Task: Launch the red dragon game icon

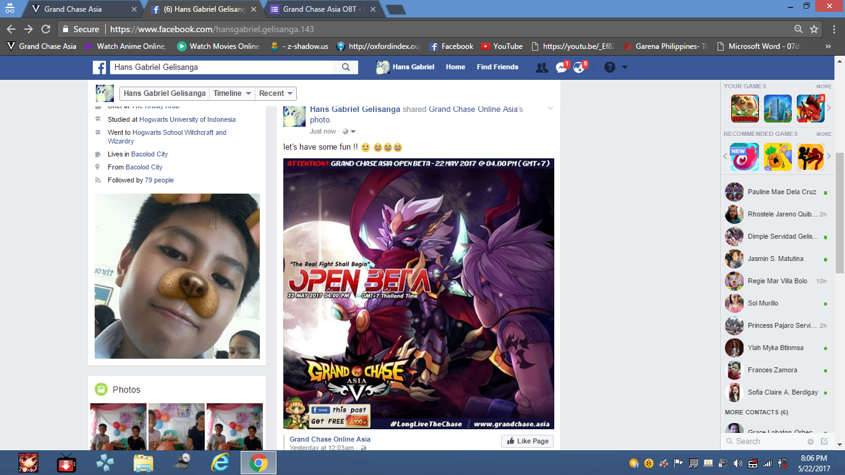Action: tap(810, 108)
